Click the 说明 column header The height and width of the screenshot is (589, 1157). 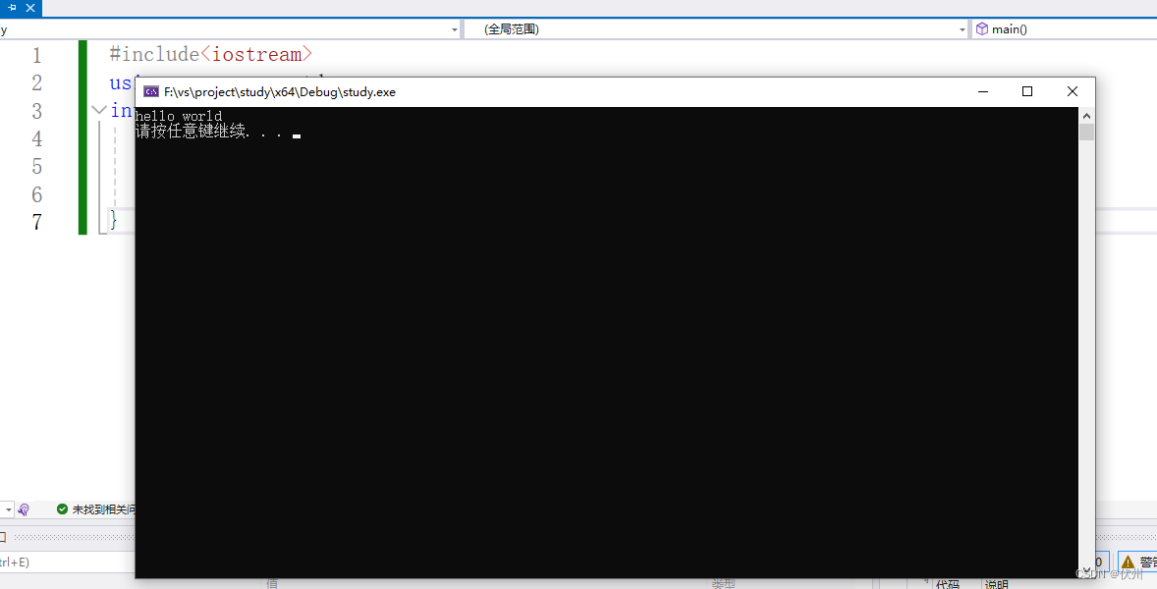(996, 584)
